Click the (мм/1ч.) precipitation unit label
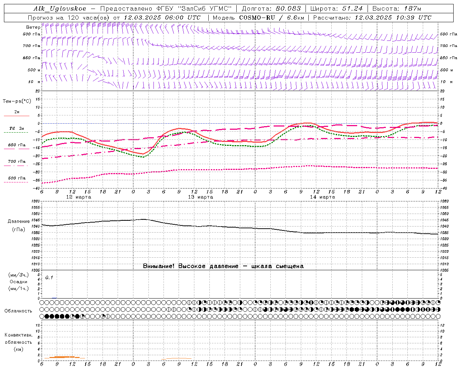 [x=18, y=289]
